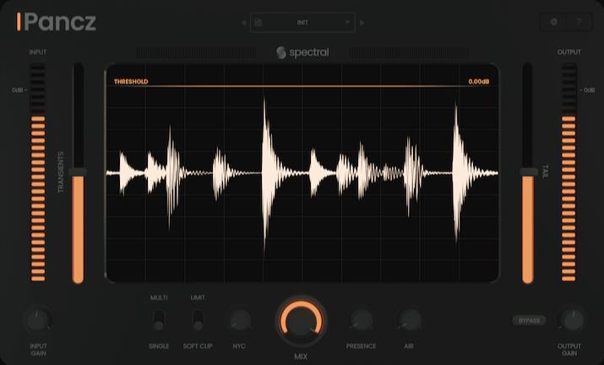This screenshot has height=365, width=604.
Task: Click the Input level meter
Action: (38, 172)
